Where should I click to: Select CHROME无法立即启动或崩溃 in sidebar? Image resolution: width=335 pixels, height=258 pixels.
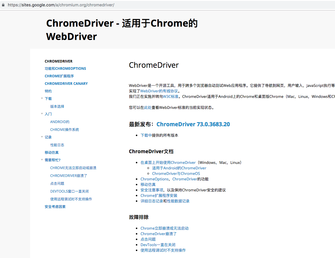[73, 168]
